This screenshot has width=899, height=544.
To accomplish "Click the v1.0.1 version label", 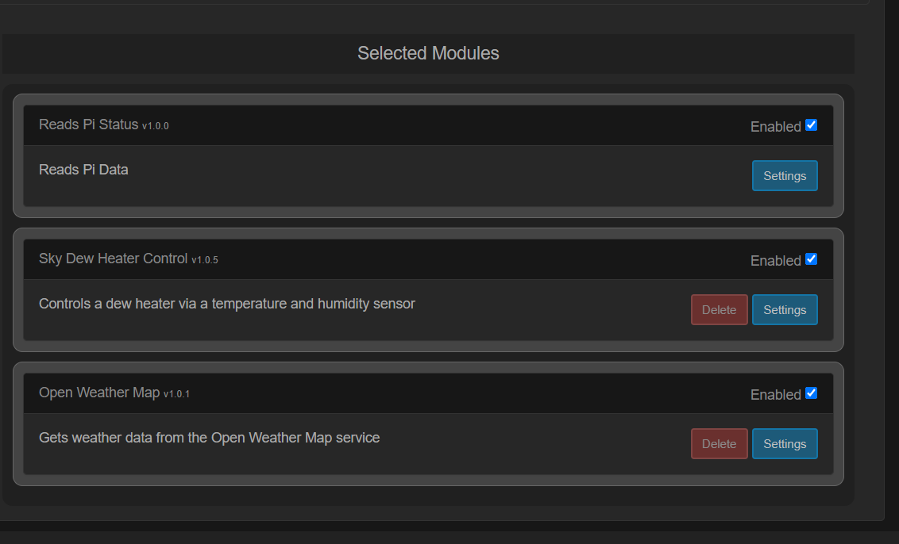I will click(176, 394).
